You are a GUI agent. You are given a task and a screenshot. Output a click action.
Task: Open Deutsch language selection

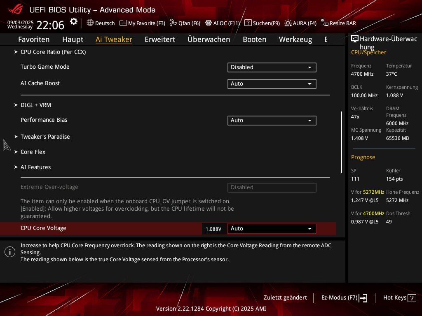tap(101, 23)
